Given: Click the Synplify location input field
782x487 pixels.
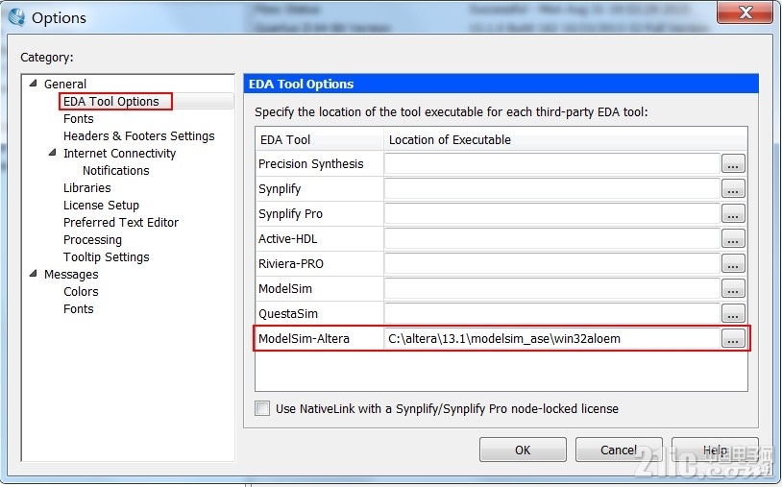Looking at the screenshot, I should [552, 188].
